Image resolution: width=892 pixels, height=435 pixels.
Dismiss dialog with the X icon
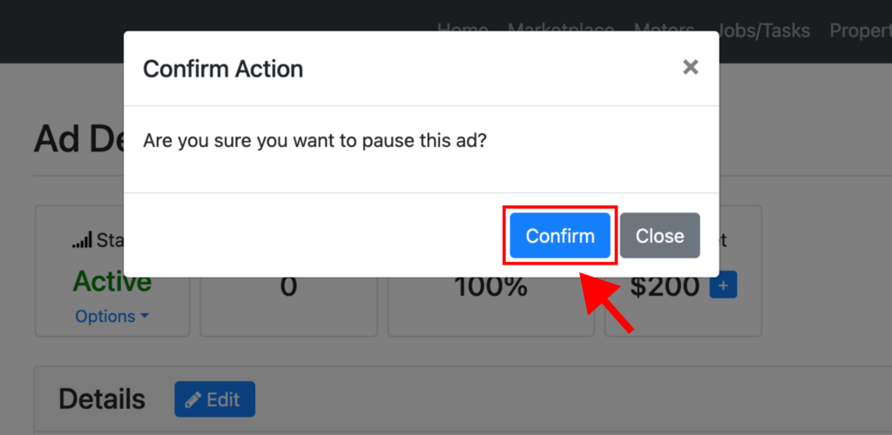click(x=691, y=68)
